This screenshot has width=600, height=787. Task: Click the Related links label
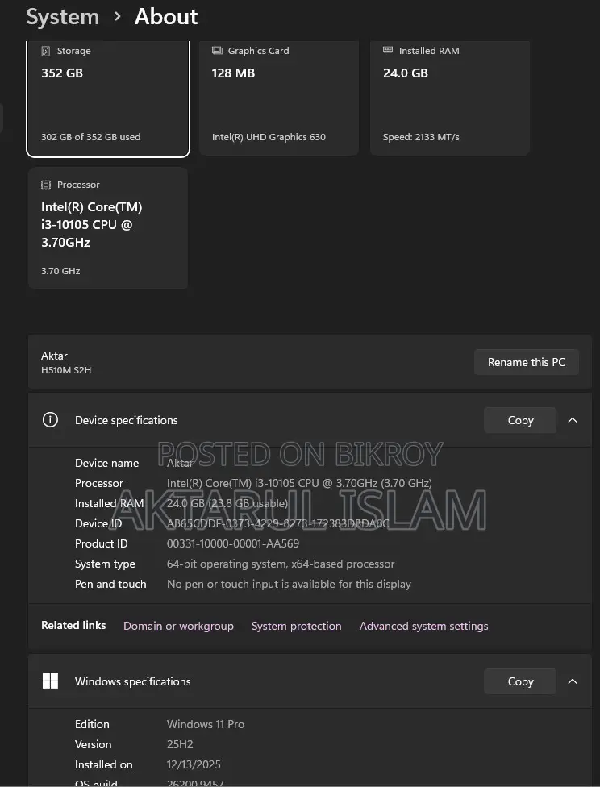point(73,626)
